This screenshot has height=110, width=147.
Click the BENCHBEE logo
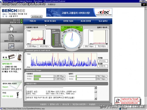14,11
